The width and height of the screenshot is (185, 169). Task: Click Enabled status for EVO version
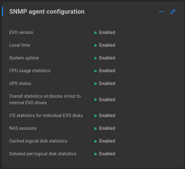[x=104, y=32]
